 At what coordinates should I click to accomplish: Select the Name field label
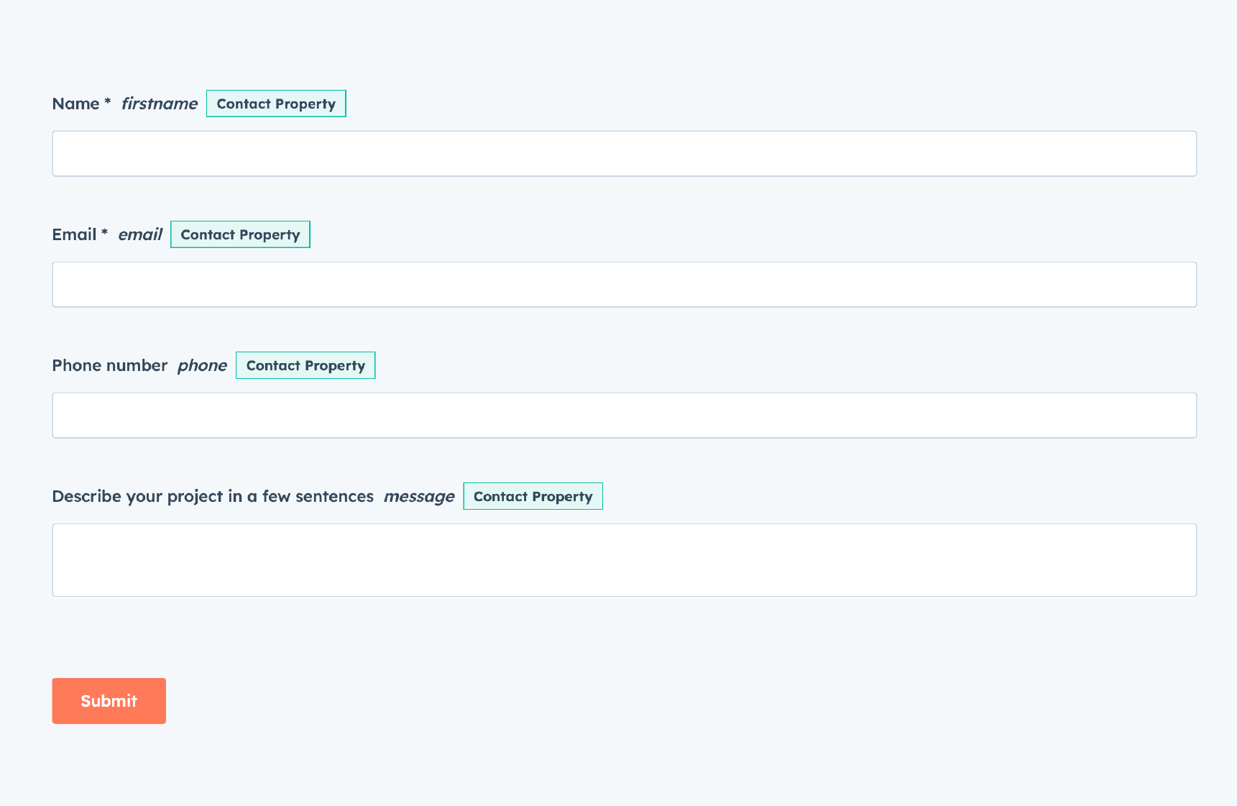(x=76, y=104)
